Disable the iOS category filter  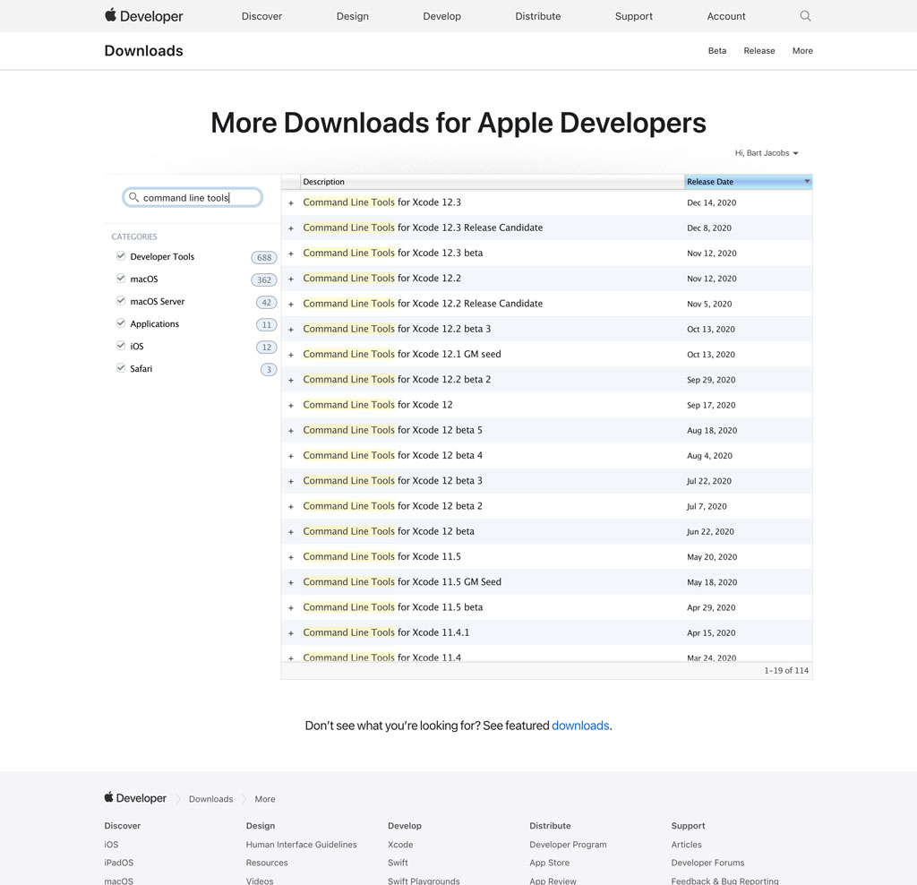pos(120,346)
